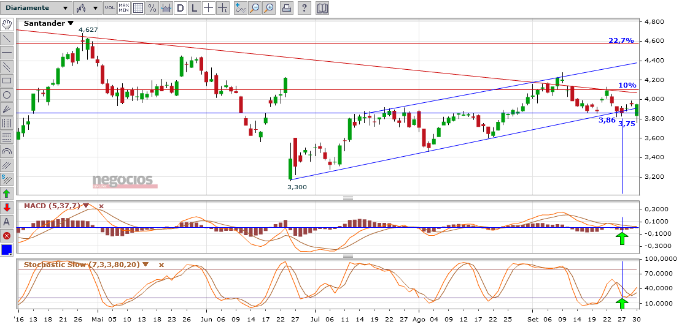Open the MACD (5,37,7) settings dropdown
The height and width of the screenshot is (327, 679).
point(86,206)
